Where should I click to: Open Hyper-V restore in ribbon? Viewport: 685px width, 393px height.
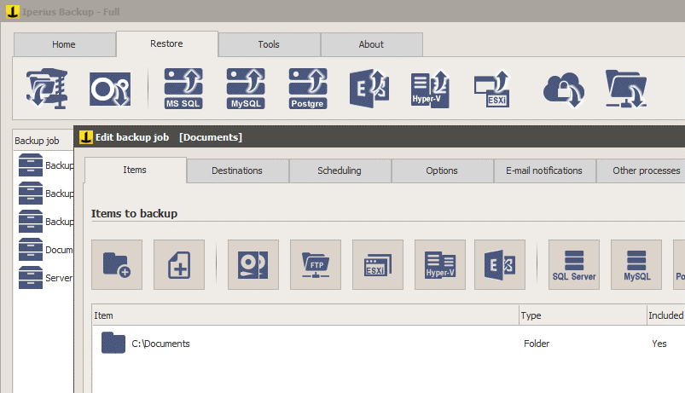430,89
